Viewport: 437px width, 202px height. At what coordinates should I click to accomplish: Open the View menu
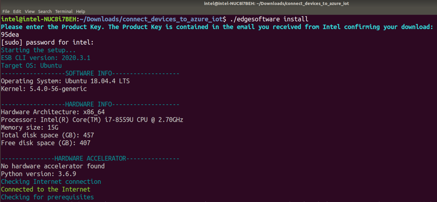[30, 12]
